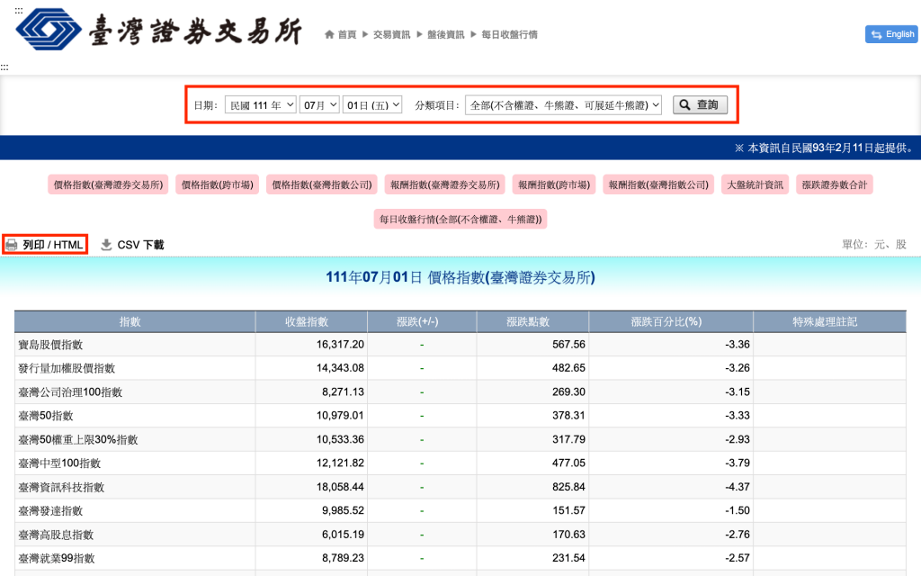
Task: Click percentage change -3.36
Action: [x=738, y=345]
